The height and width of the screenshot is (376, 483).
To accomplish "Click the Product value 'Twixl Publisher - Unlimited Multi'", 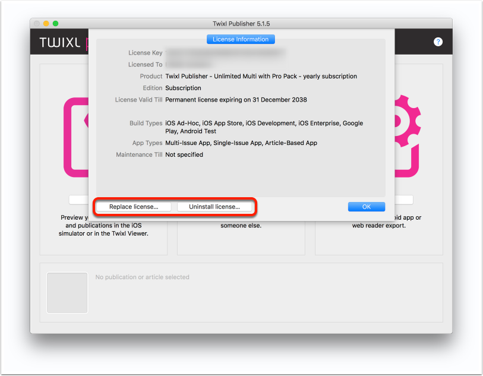I will pos(261,76).
